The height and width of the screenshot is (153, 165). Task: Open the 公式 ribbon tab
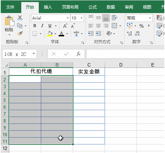click(x=93, y=7)
